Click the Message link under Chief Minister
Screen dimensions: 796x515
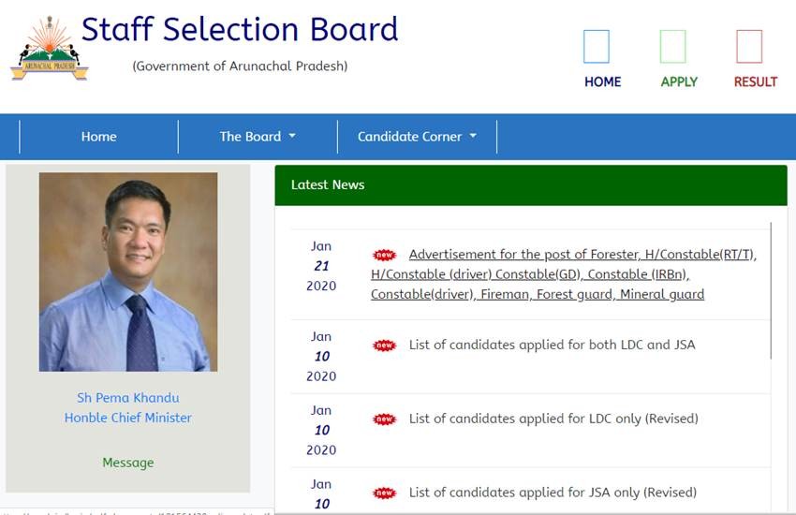click(128, 463)
